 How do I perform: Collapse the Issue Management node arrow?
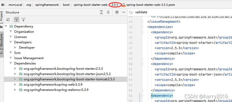[x=11, y=58]
